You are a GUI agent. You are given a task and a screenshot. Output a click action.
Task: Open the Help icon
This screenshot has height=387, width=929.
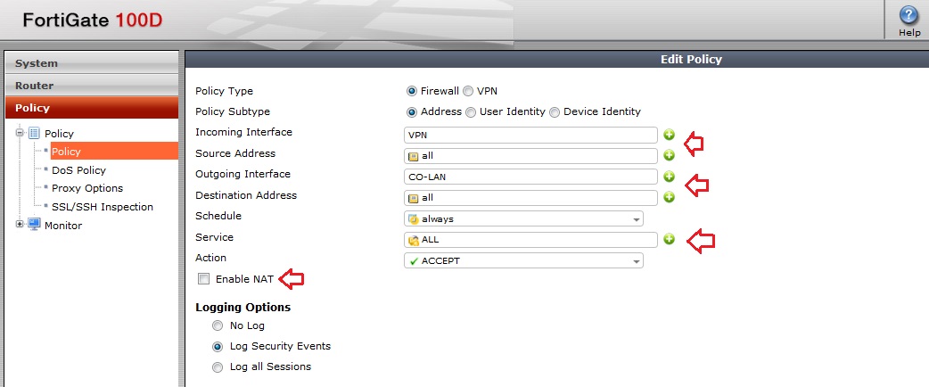[908, 16]
